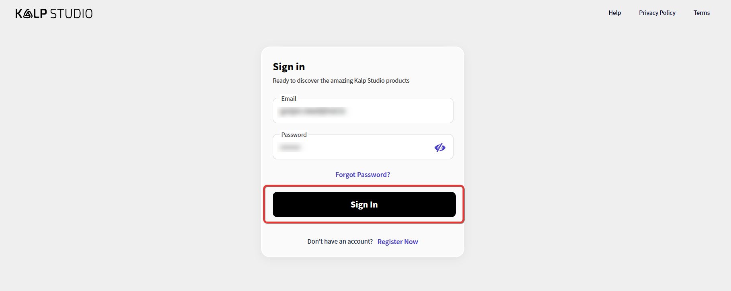The image size is (731, 291).
Task: Click the Forgot Password? link
Action: (363, 175)
